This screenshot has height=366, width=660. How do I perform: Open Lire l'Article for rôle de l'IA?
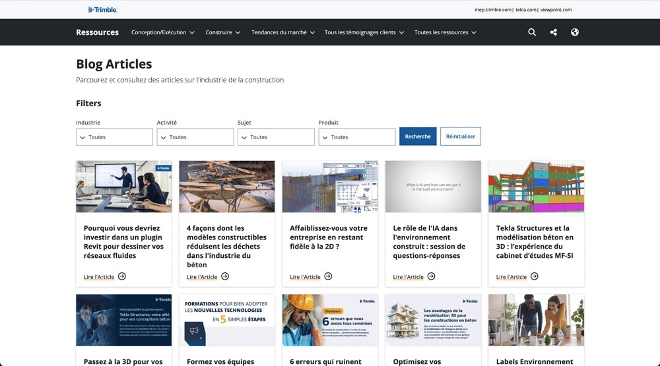pyautogui.click(x=409, y=277)
